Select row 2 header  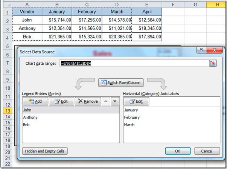tap(8, 20)
